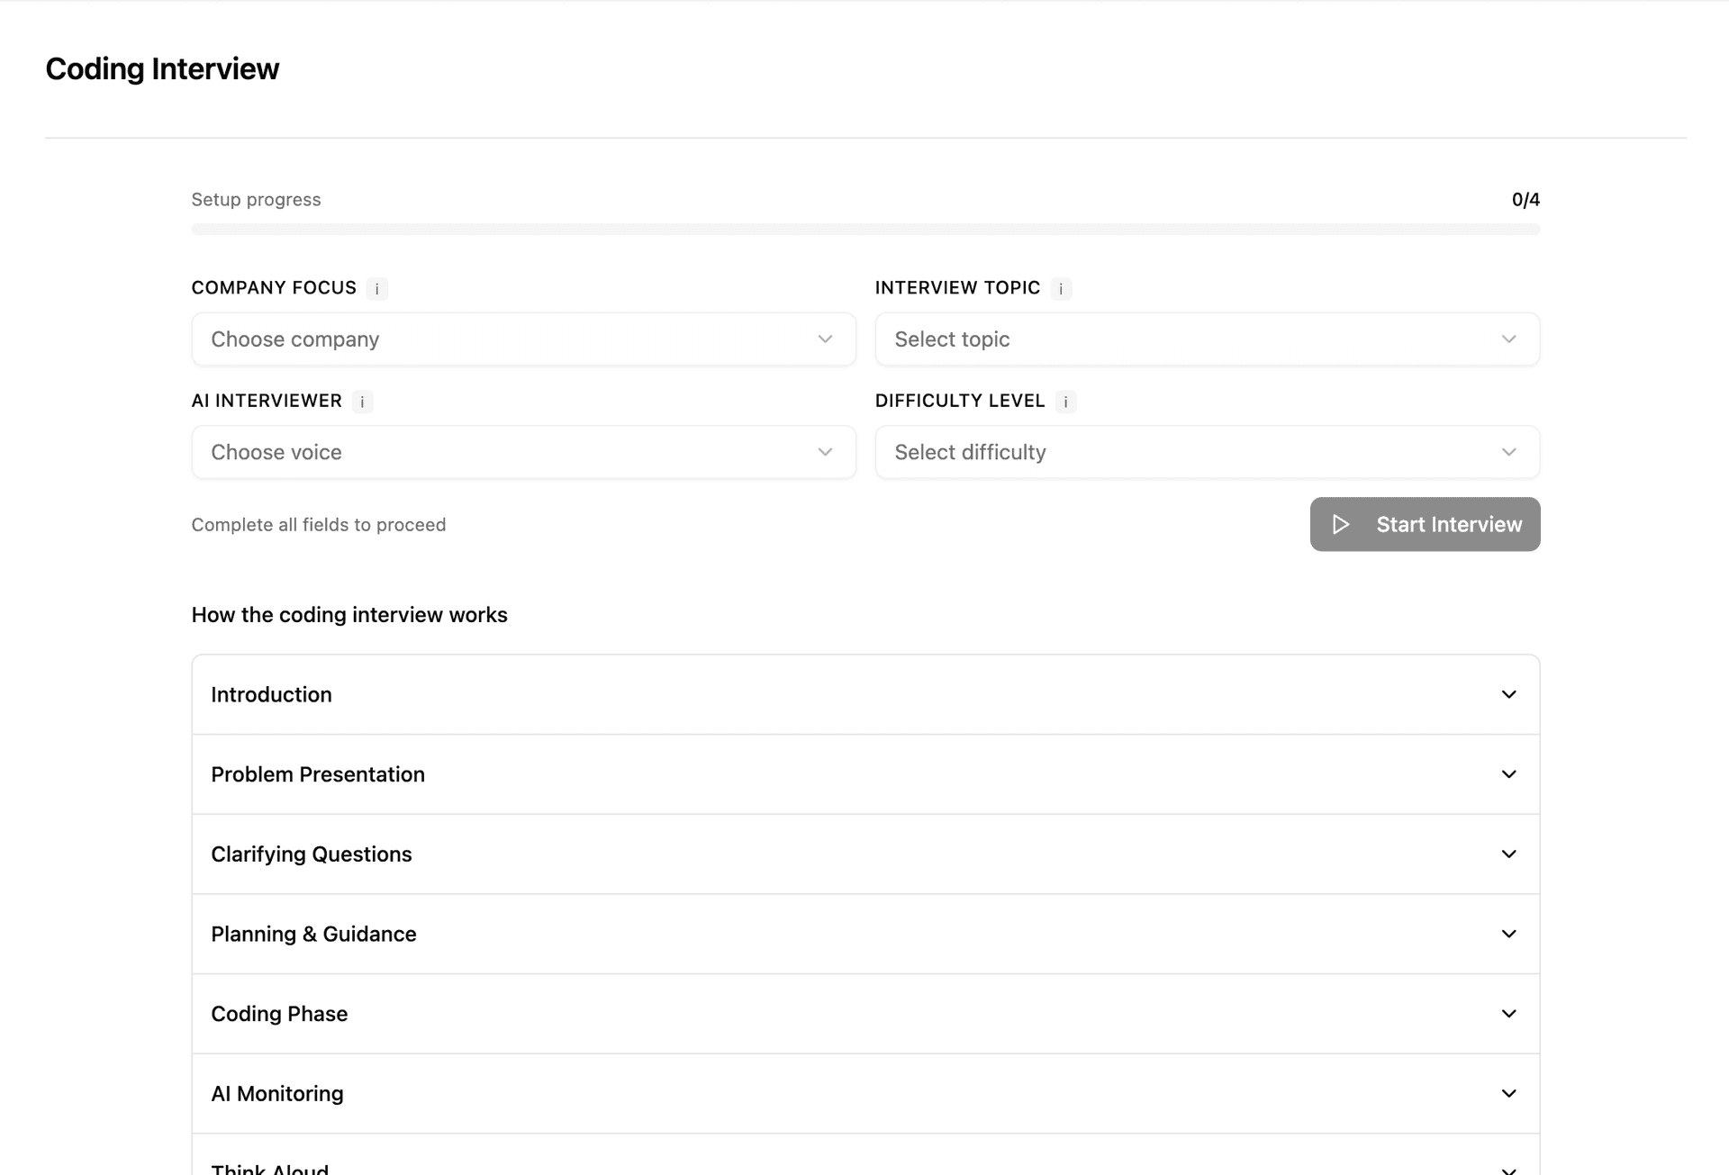
Task: Click the AI INTERVIEWER label
Action: [267, 401]
